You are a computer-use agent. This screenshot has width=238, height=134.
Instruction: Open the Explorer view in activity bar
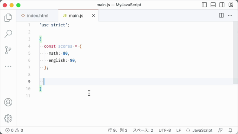[x=8, y=17]
